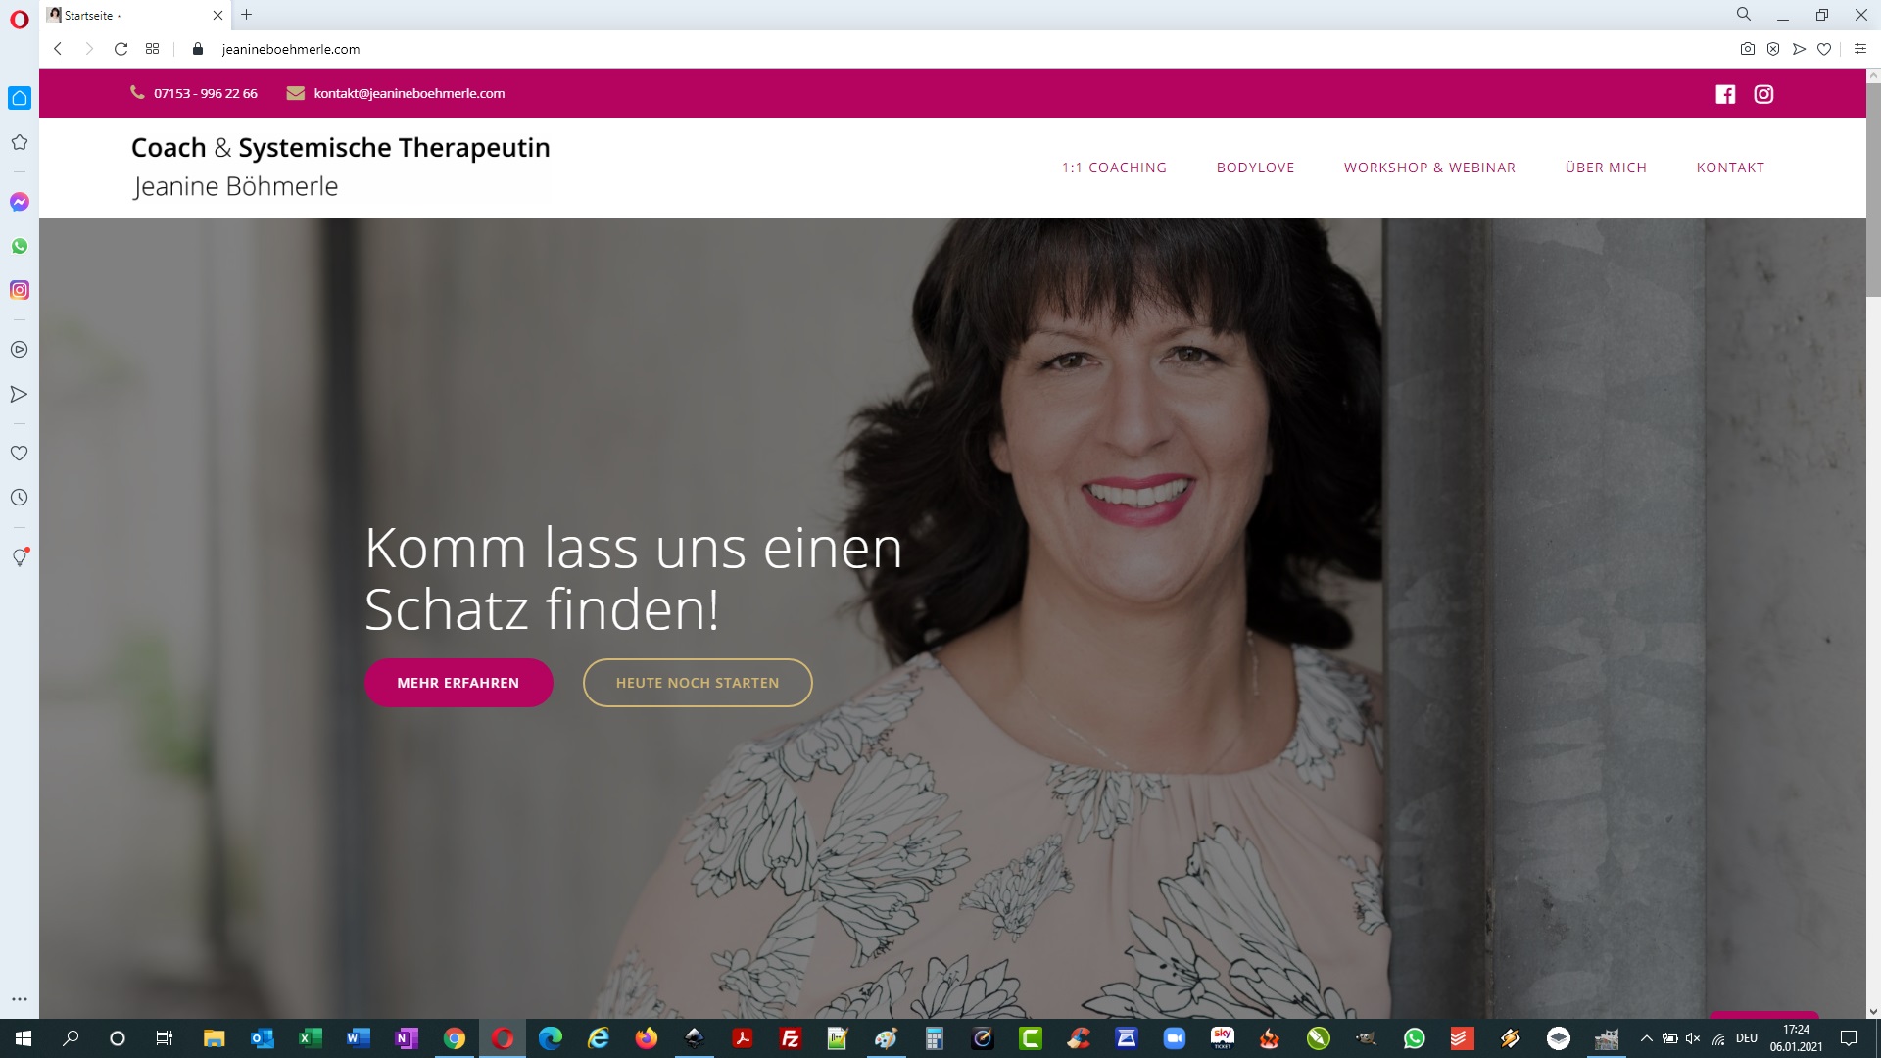Show hidden system tray icons
1881x1058 pixels.
pos(1646,1038)
